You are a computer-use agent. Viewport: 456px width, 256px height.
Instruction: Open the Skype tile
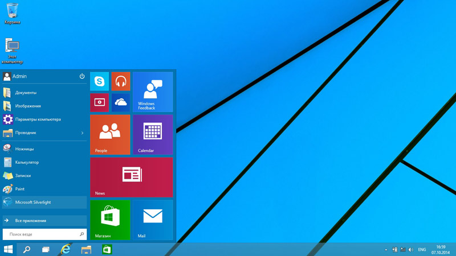(99, 81)
